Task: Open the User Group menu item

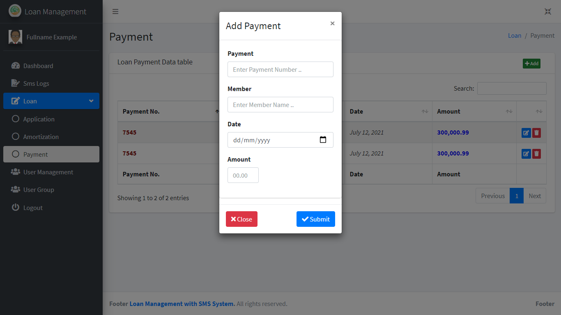Action: (x=51, y=189)
